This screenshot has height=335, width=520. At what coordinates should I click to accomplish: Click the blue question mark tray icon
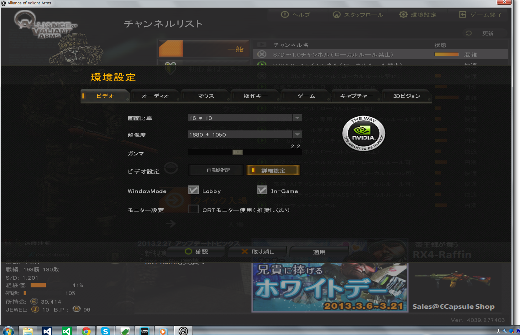pyautogui.click(x=518, y=331)
